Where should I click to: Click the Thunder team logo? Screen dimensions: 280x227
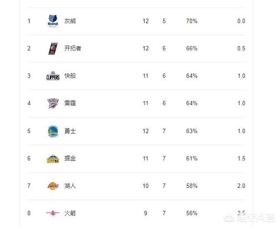(x=52, y=103)
